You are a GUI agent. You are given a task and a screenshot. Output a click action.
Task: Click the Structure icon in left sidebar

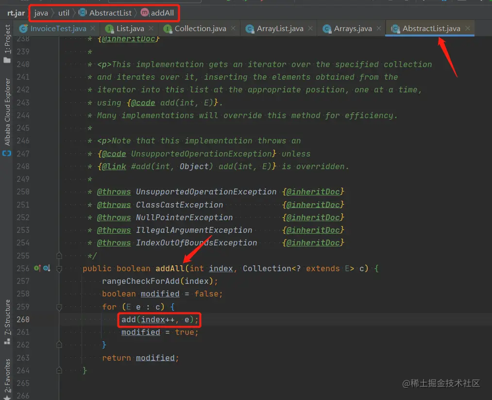tap(7, 341)
